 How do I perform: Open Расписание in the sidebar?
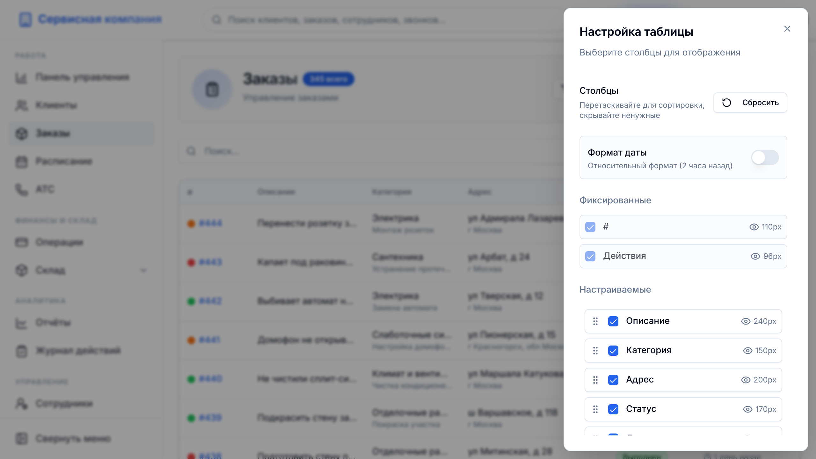pyautogui.click(x=82, y=162)
